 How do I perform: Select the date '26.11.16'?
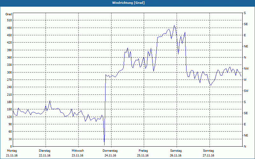(x=176, y=156)
